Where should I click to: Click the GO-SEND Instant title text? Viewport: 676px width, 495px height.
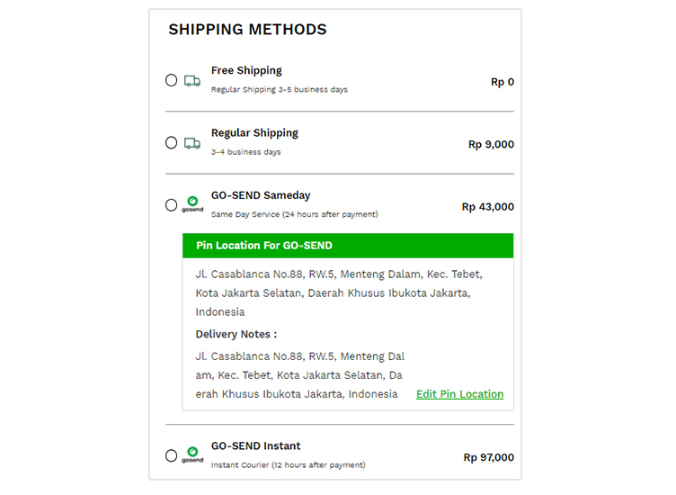pyautogui.click(x=255, y=445)
